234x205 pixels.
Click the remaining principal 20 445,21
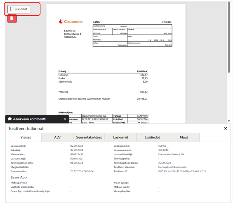pos(142,99)
